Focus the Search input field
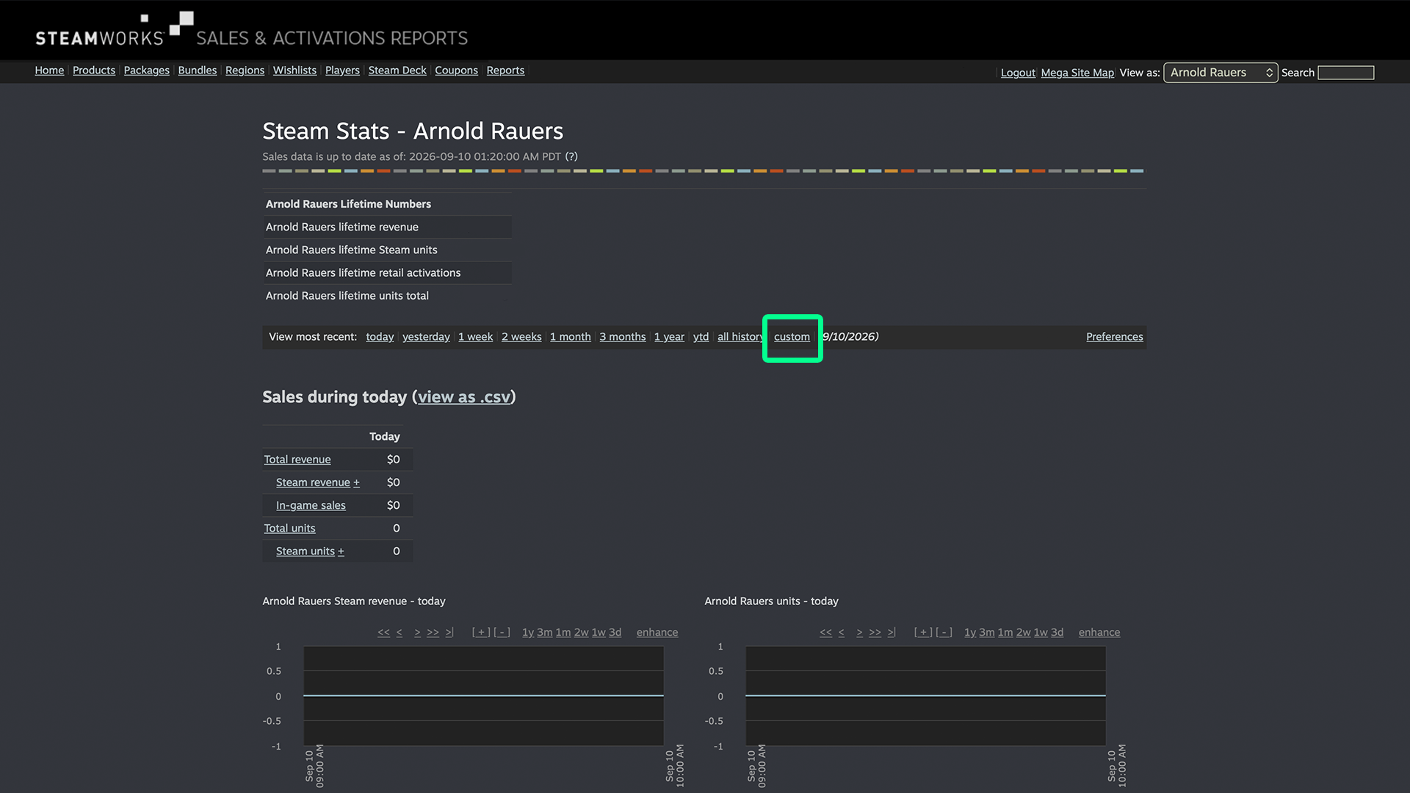The image size is (1410, 793). point(1345,73)
